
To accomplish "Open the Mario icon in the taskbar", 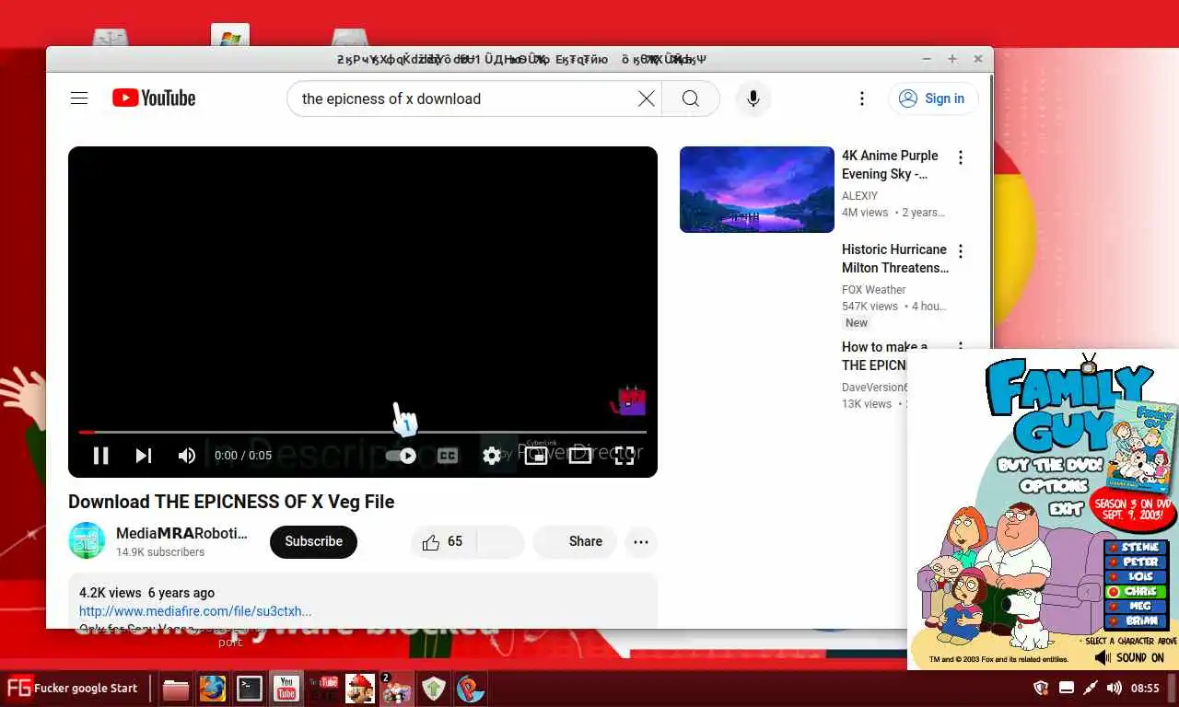I will coord(360,689).
